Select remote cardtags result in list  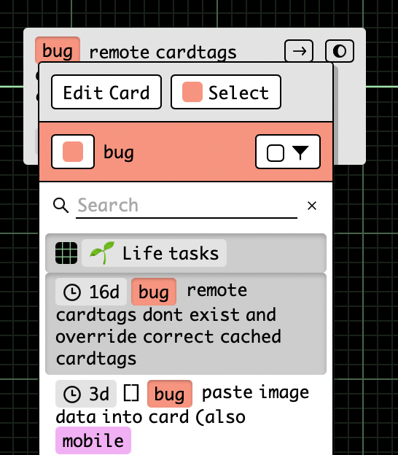[186, 324]
